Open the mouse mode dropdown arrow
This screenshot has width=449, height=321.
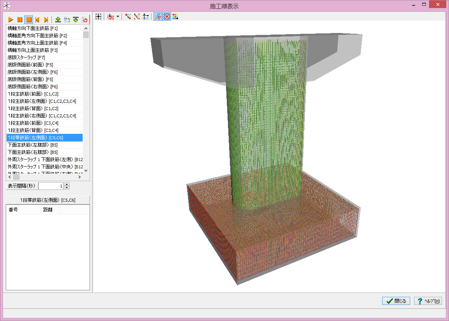click(x=118, y=16)
